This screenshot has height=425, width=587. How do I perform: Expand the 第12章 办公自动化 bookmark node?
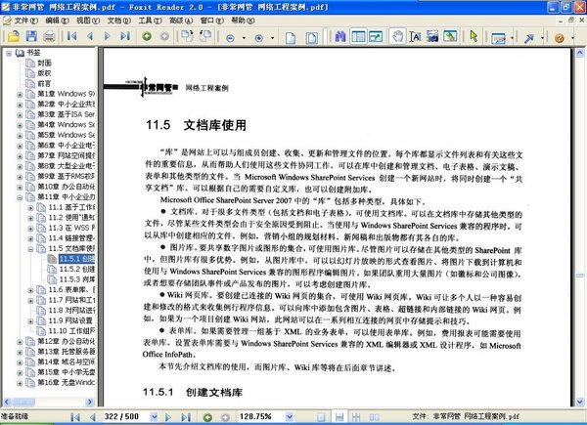coord(20,342)
